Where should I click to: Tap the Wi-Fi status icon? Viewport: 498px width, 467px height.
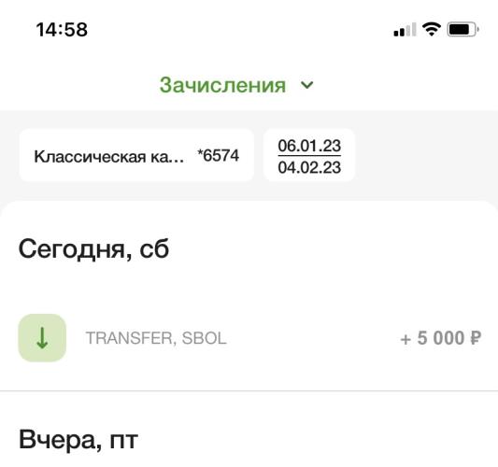point(432,29)
